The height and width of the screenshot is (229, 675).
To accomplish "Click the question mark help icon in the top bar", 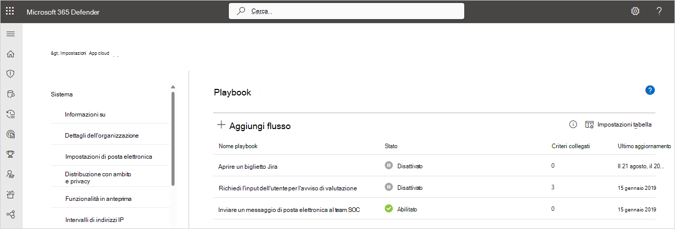I will 659,11.
